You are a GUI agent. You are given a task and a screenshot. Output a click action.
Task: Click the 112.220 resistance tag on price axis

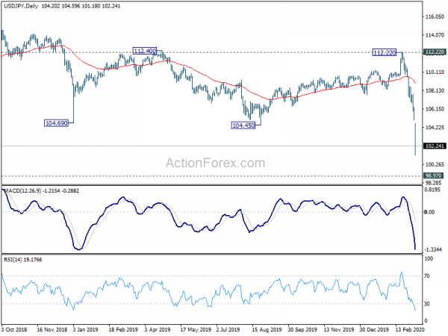pos(435,52)
